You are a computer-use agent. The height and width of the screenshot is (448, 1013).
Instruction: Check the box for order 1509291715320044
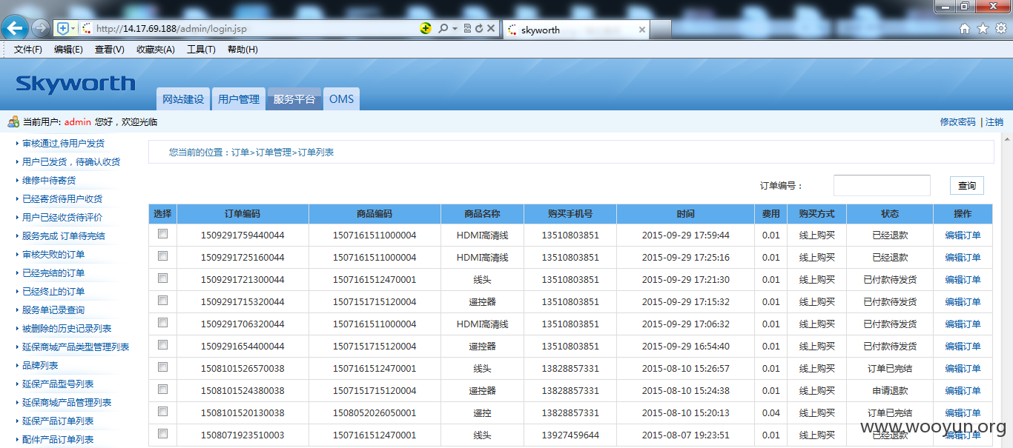pos(162,301)
